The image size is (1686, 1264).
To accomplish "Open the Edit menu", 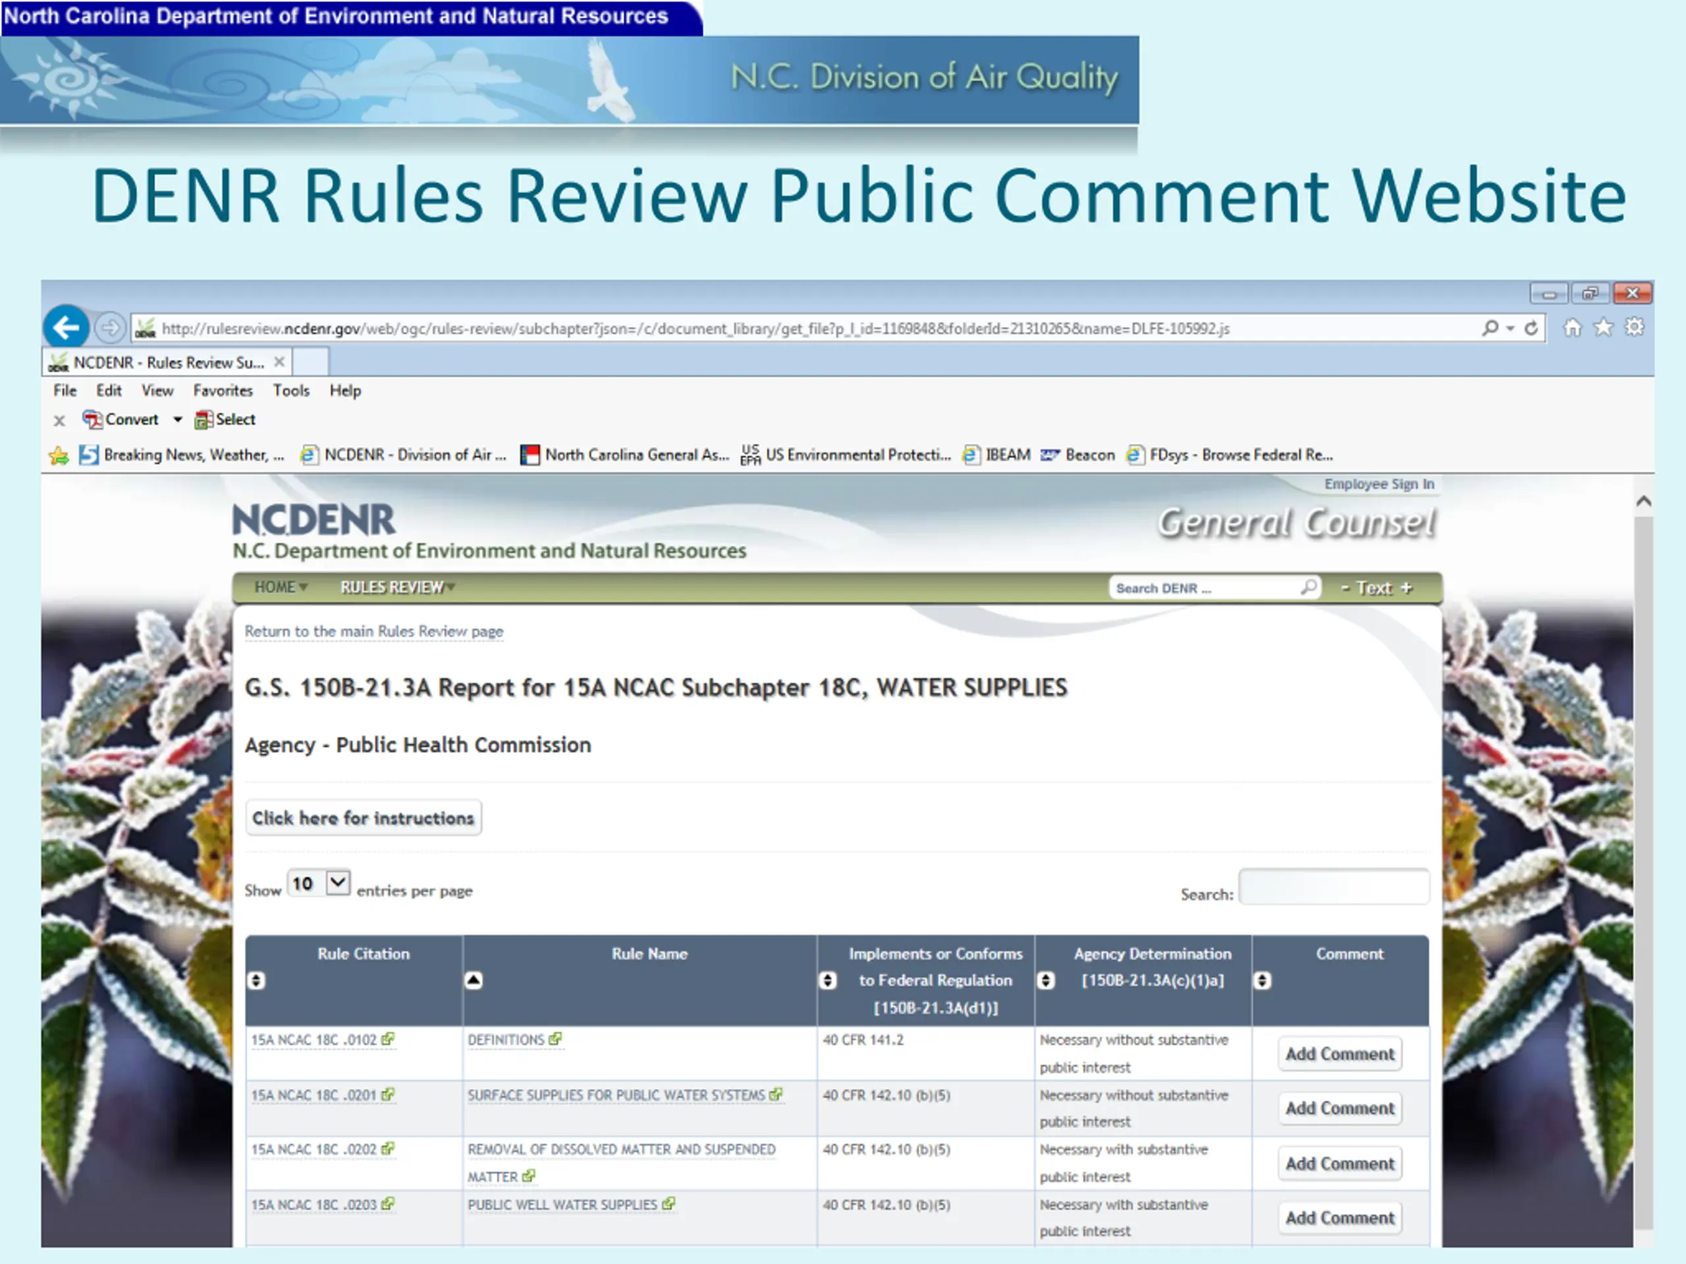I will (109, 391).
